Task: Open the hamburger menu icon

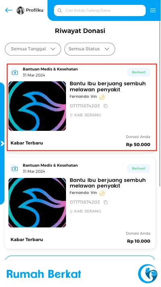Action: [x=153, y=10]
